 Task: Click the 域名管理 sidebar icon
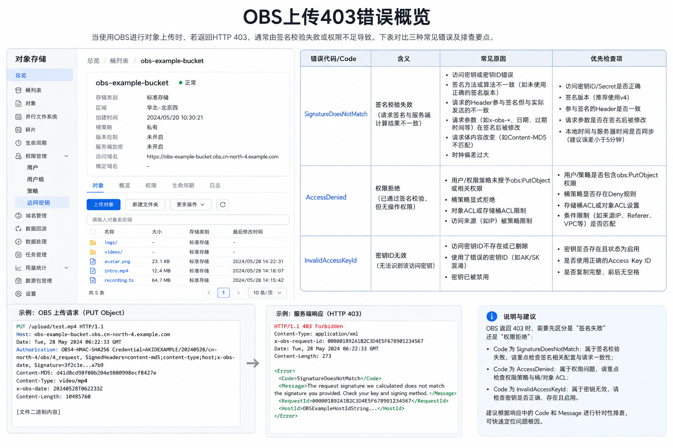[x=18, y=216]
